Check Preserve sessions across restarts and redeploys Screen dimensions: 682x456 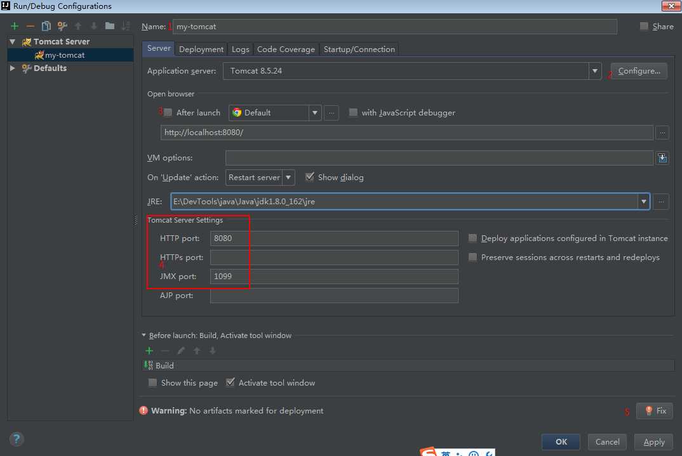click(x=472, y=257)
